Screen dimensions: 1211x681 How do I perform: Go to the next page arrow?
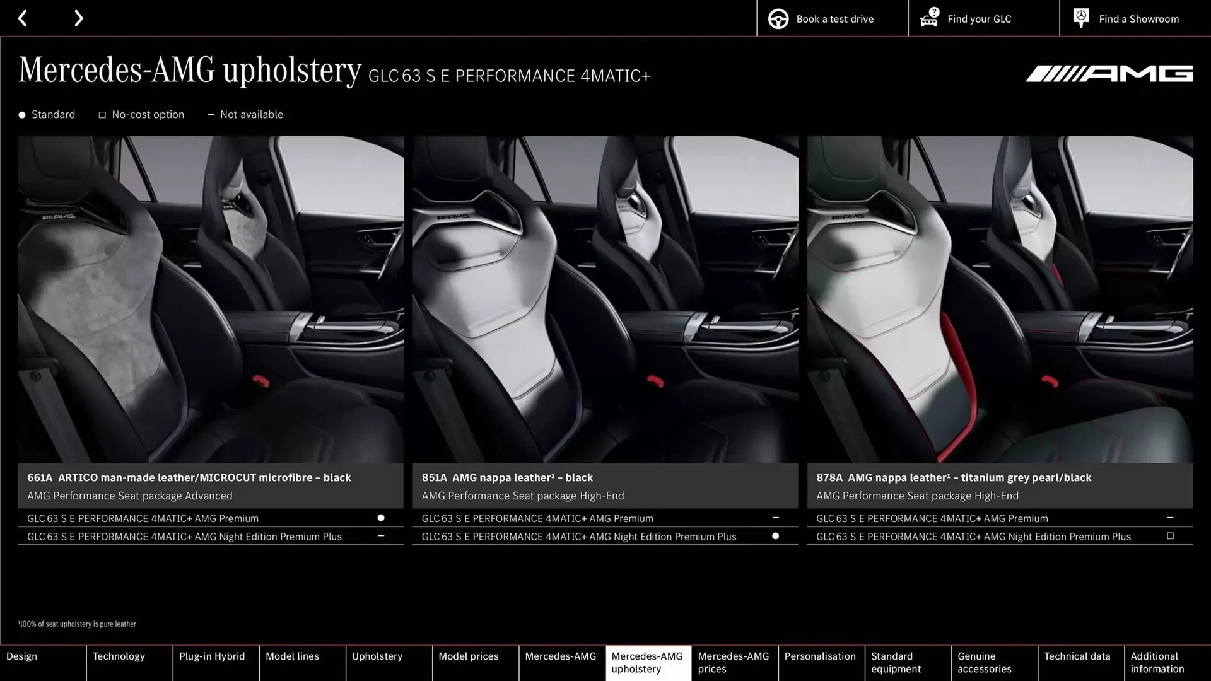pos(78,18)
